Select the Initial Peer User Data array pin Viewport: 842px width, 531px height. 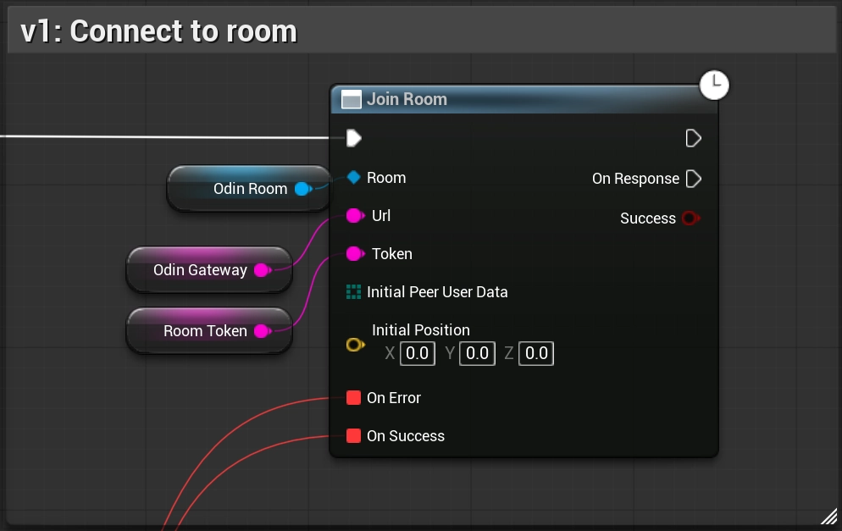[x=354, y=291]
